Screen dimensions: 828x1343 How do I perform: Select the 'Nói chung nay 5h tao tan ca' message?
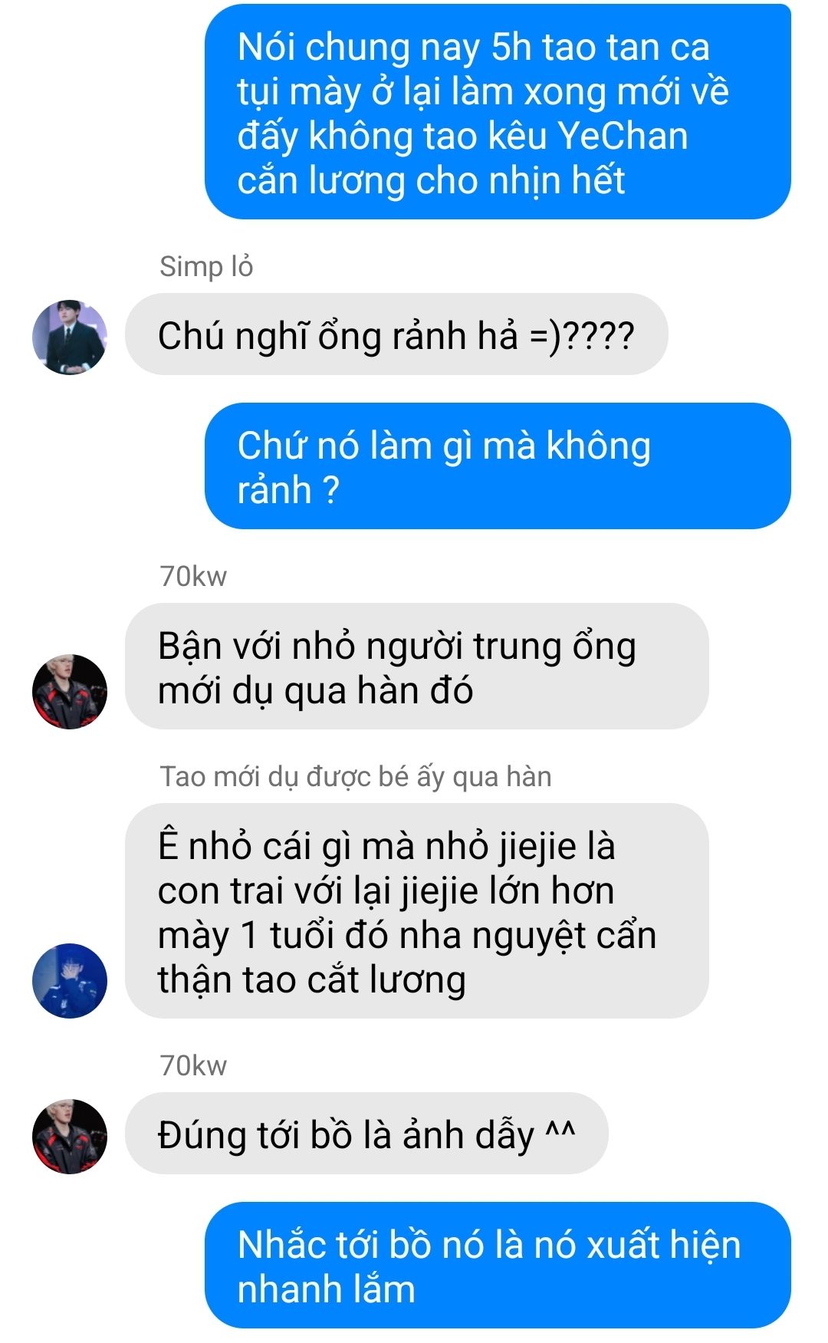498,112
